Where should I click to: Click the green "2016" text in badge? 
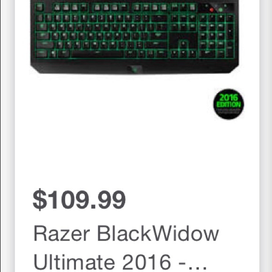tap(229, 98)
